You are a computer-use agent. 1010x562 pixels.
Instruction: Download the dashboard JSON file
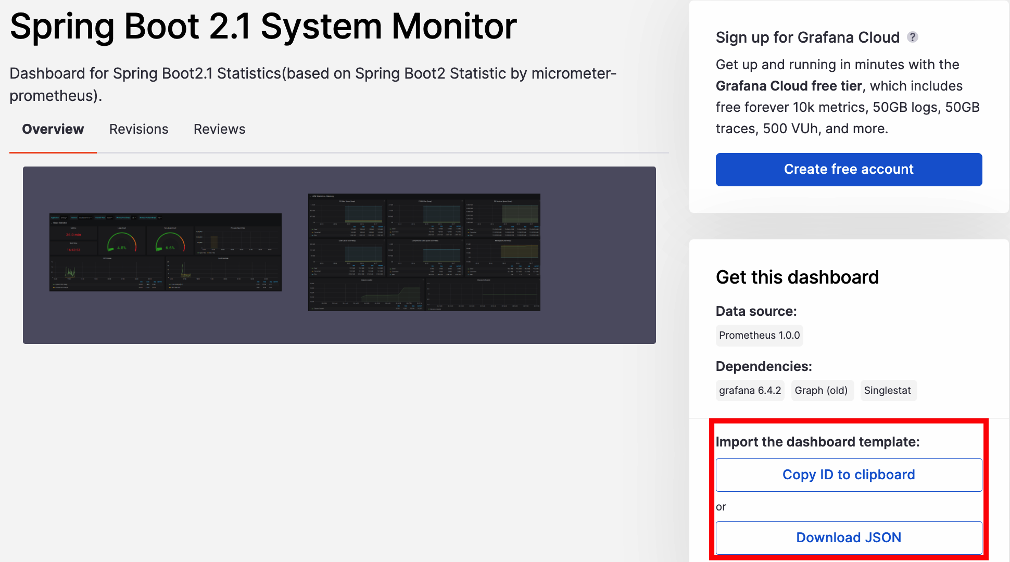point(848,538)
